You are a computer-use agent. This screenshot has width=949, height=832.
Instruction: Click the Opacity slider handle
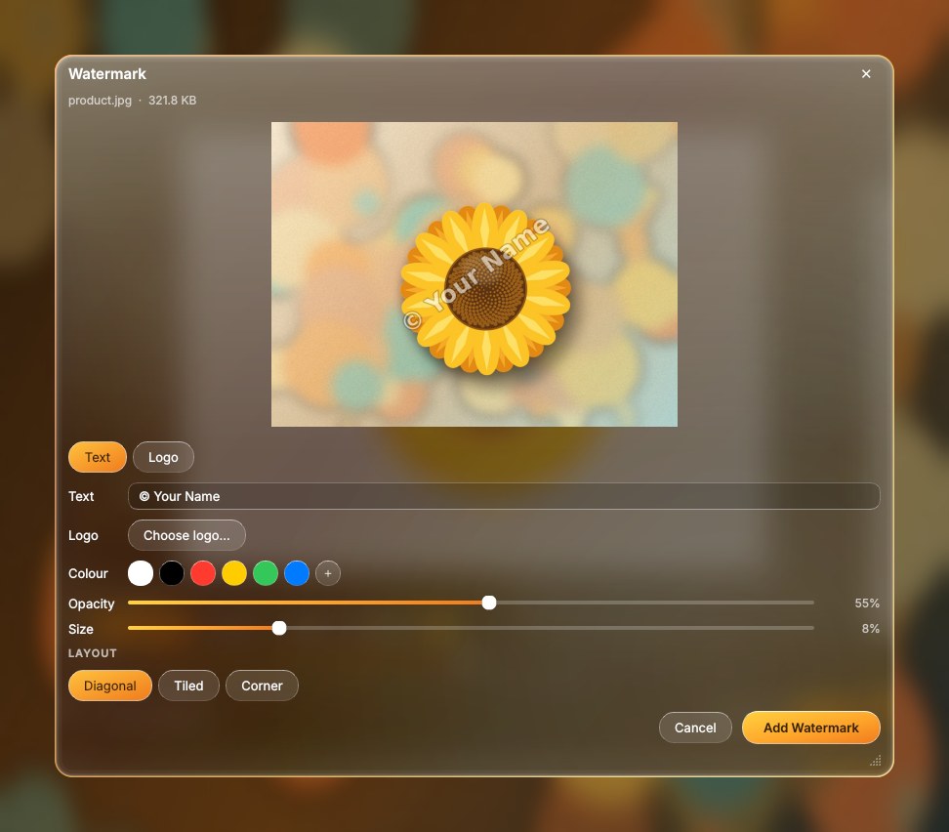[489, 603]
